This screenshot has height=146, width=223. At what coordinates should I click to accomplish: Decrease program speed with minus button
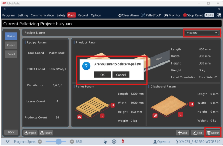pyautogui.click(x=40, y=141)
